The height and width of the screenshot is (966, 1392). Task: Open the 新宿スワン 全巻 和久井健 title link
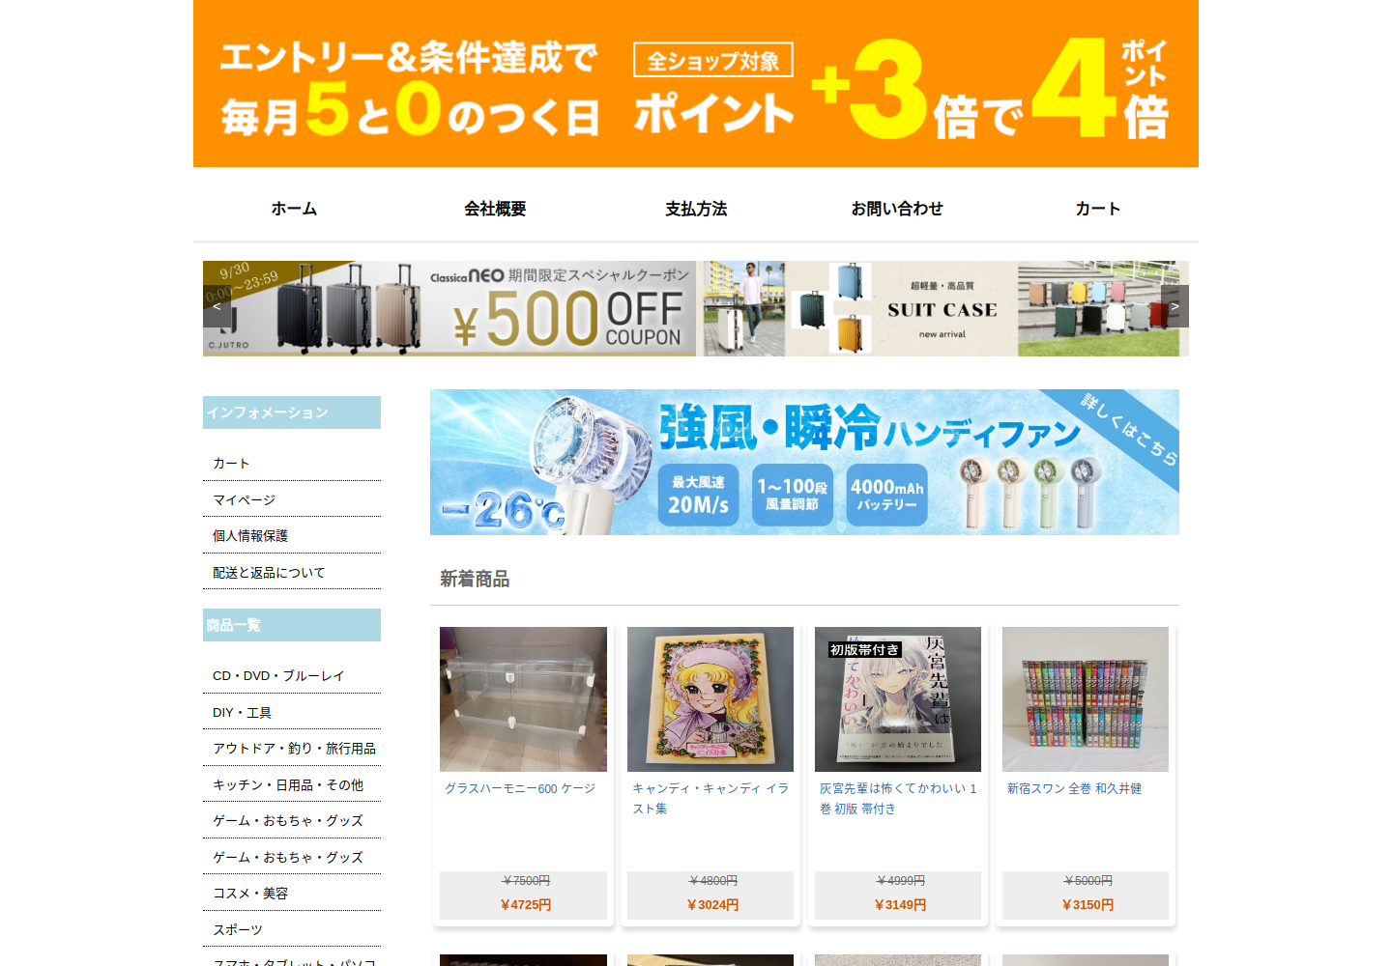[1074, 788]
